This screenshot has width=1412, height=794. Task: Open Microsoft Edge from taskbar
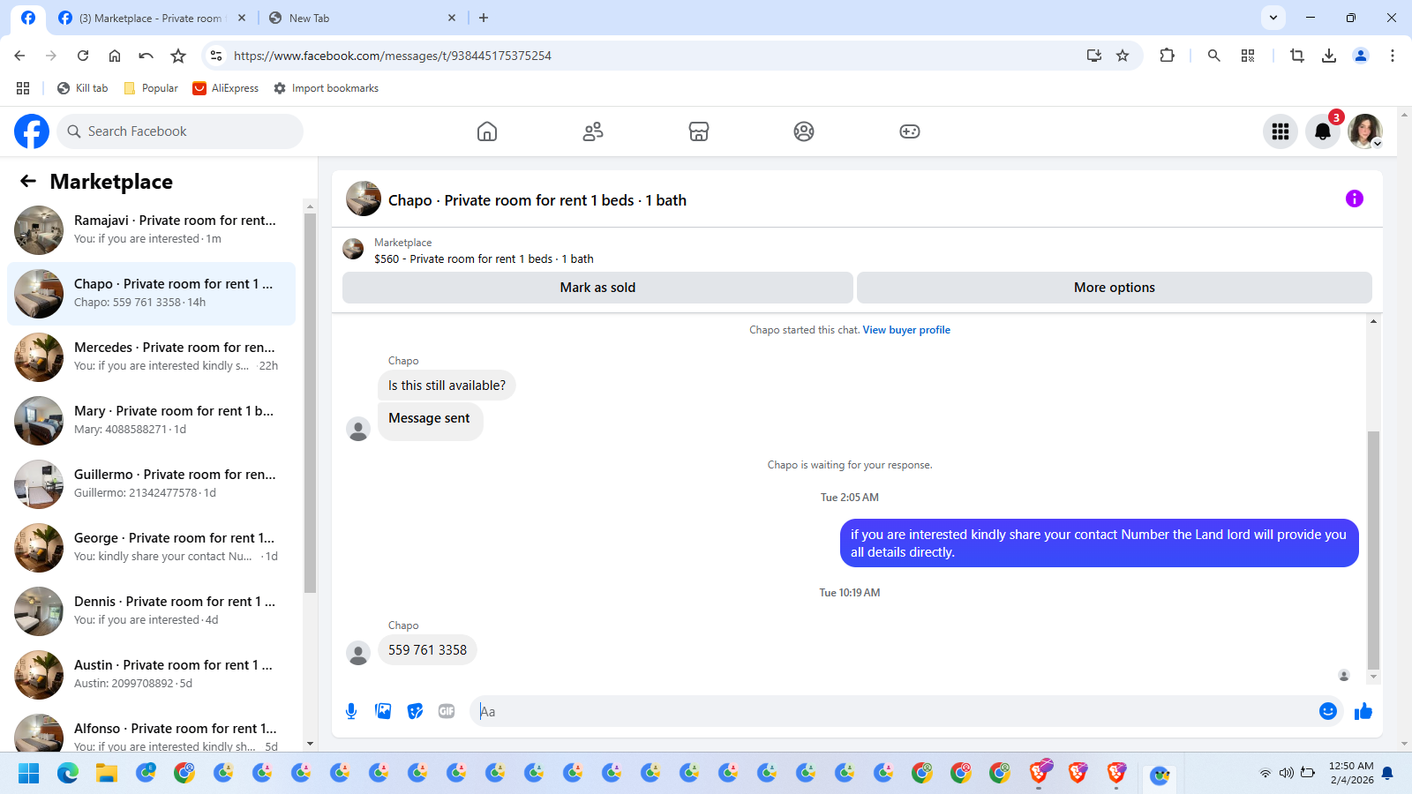tap(68, 774)
